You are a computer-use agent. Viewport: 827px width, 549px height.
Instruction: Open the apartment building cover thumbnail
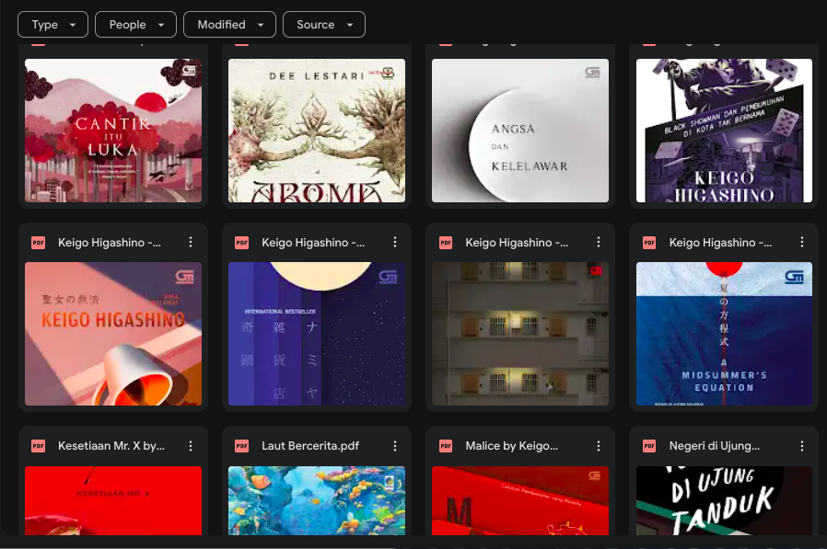520,334
